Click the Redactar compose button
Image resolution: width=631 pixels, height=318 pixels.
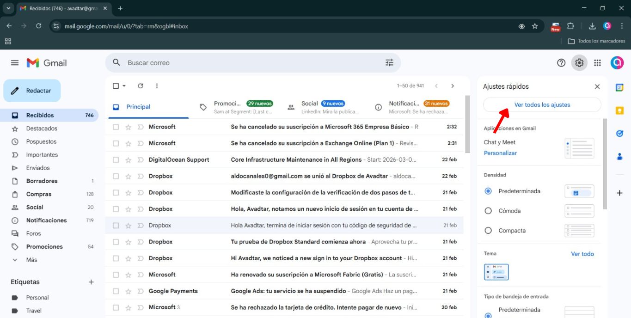pyautogui.click(x=32, y=91)
